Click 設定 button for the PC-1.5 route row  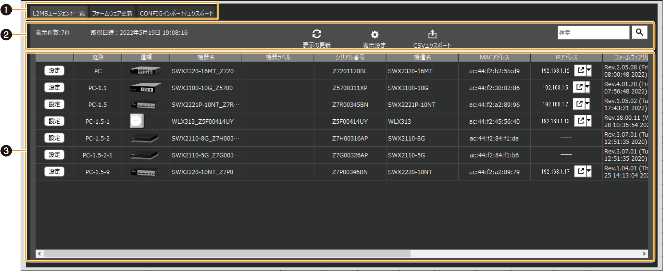(54, 105)
